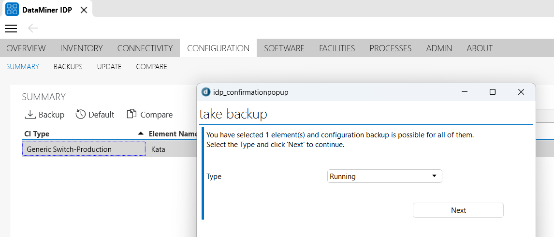Open the COMPARE subtab

pos(152,66)
